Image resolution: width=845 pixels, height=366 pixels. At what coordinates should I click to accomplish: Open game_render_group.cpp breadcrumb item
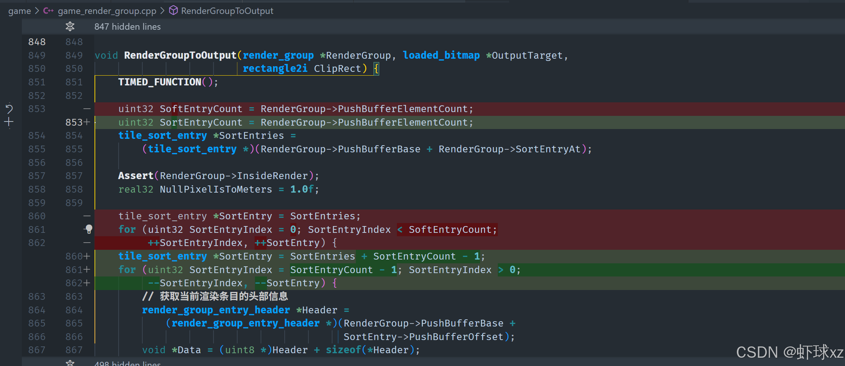point(107,11)
